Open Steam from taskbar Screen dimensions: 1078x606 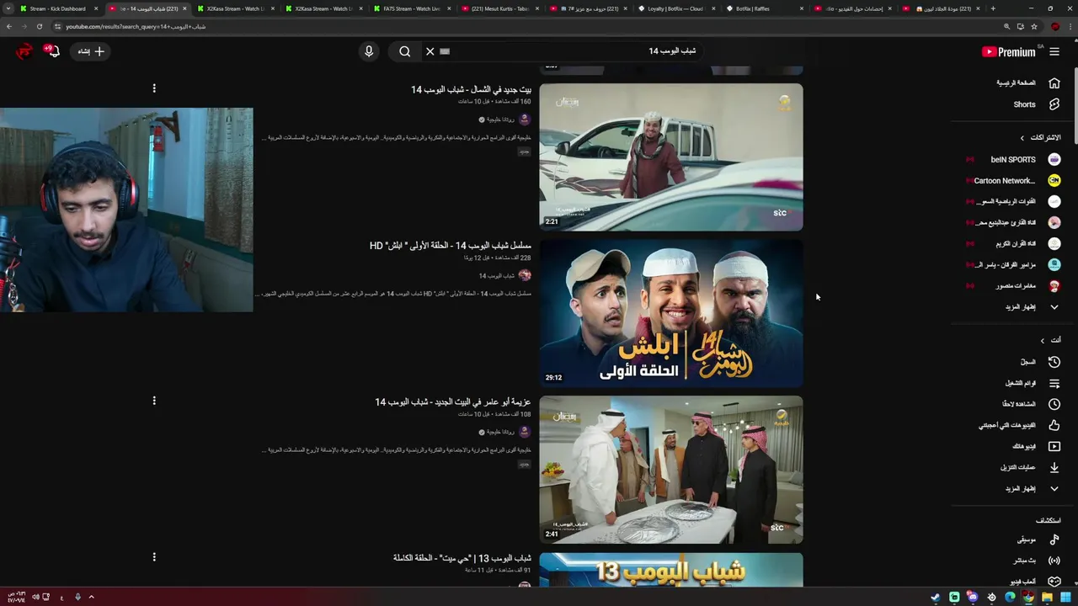(x=935, y=598)
